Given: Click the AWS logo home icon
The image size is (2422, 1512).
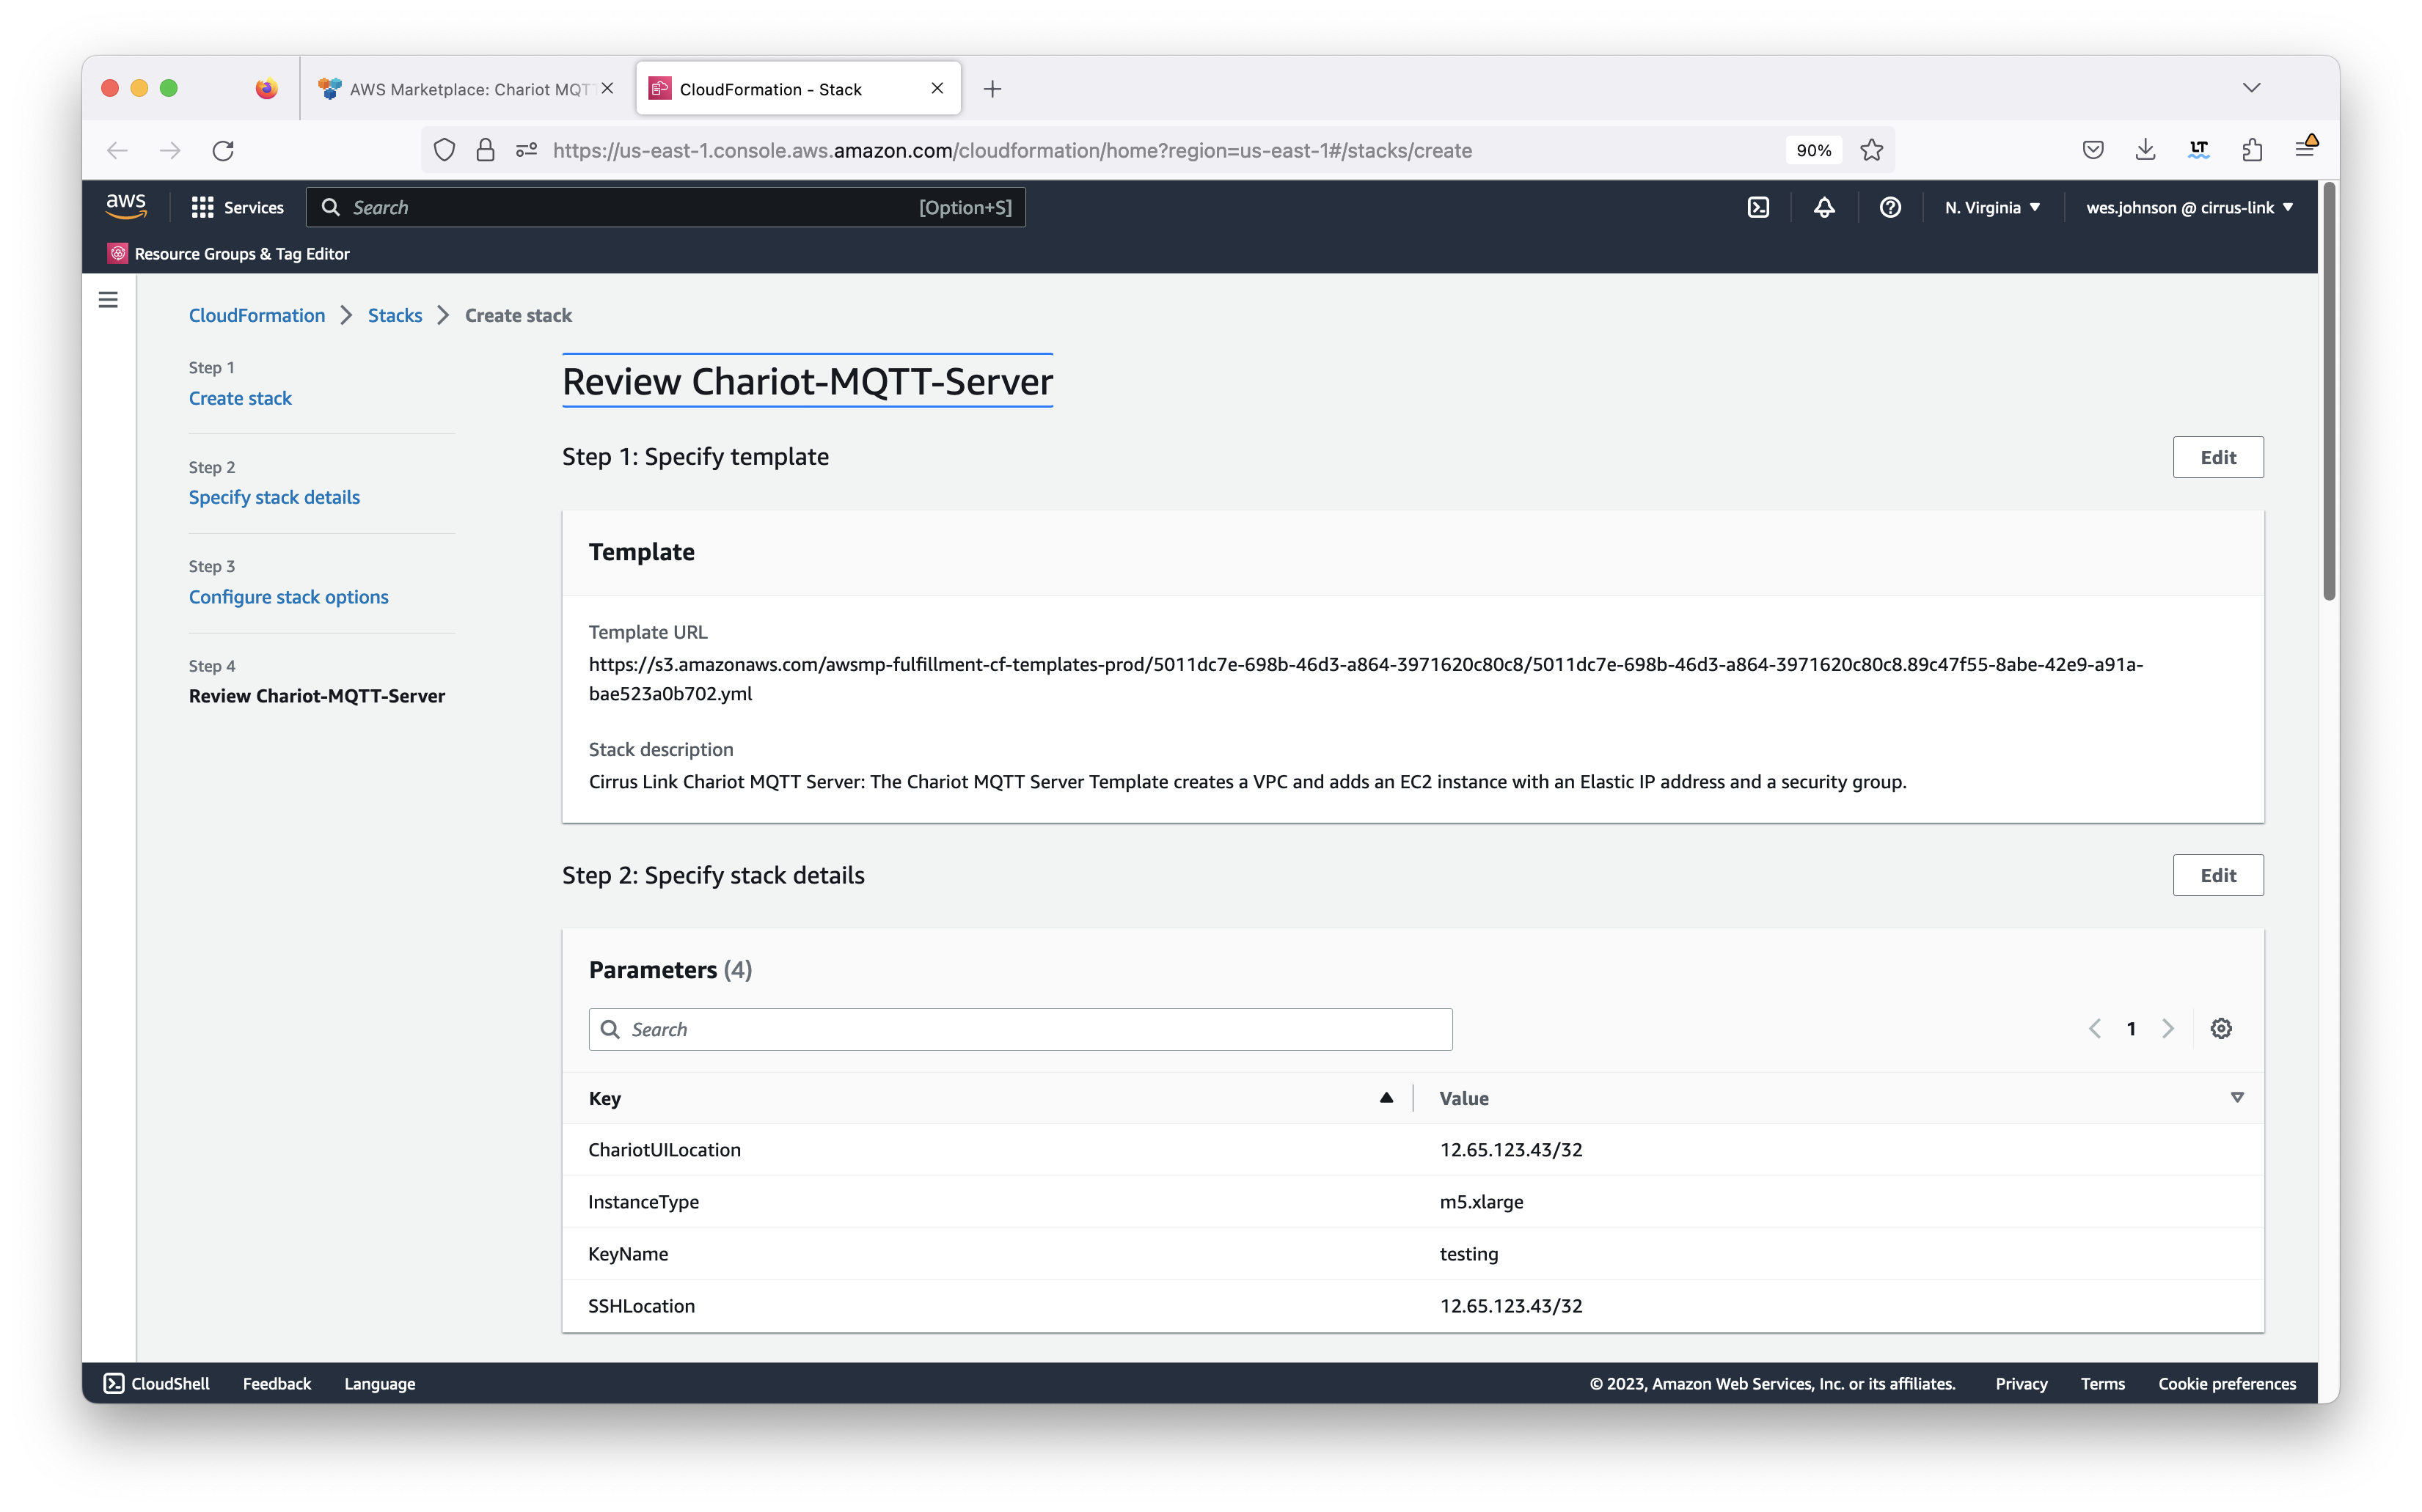Looking at the screenshot, I should click(126, 206).
